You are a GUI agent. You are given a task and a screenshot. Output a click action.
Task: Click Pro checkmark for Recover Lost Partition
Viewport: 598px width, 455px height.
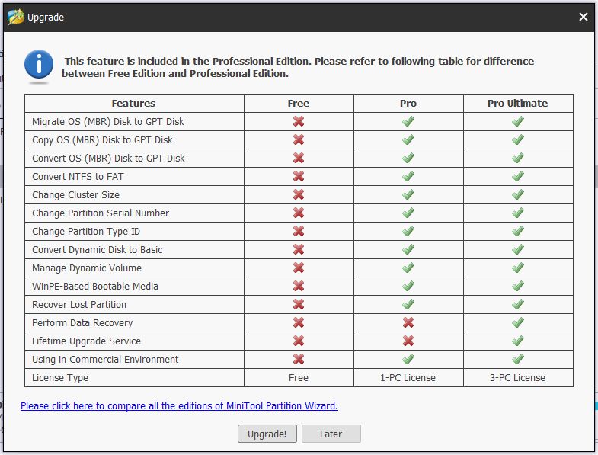tap(408, 304)
